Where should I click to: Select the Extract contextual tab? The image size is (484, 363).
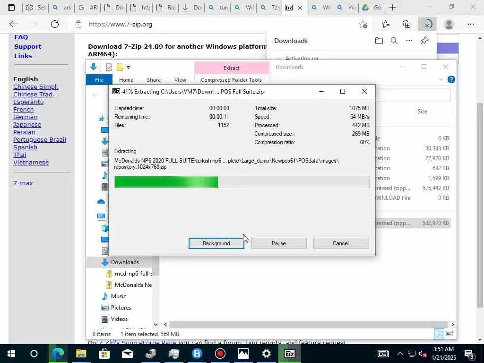click(x=232, y=68)
